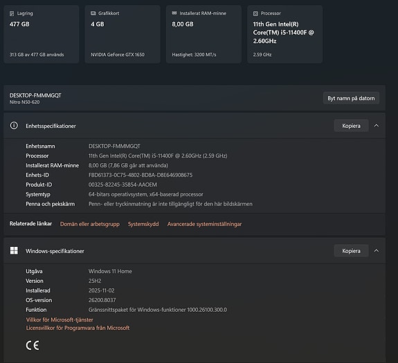Click the RAM icon next to Installerat RAM-minne

pyautogui.click(x=174, y=13)
